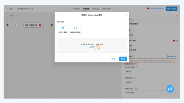Click help icon beside Kubectl 版本
The height and width of the screenshot is (103, 184).
pos(137,67)
